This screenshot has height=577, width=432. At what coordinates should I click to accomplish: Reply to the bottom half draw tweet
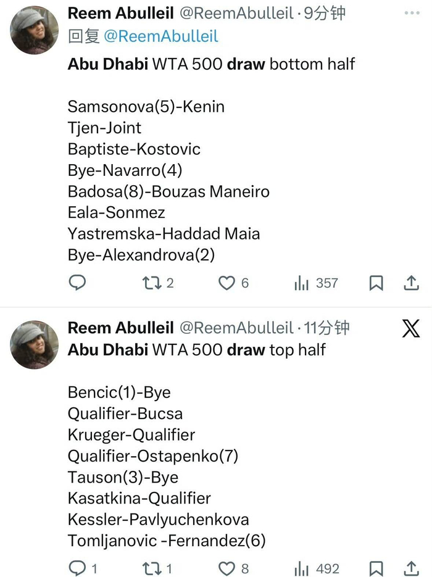77,283
